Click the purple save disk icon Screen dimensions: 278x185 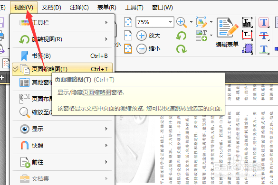click(x=2, y=22)
